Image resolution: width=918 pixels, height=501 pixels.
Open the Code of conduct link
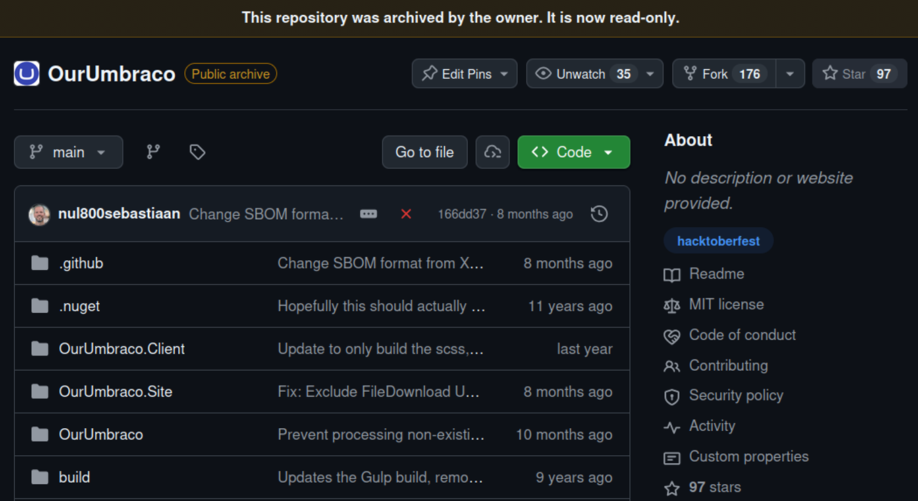point(742,335)
